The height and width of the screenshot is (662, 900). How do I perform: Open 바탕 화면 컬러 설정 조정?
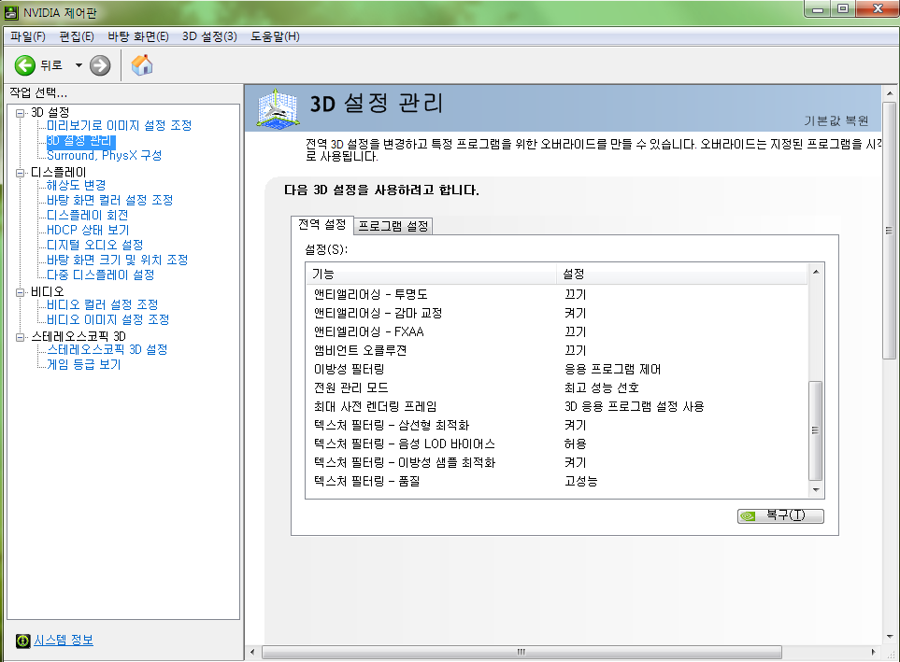point(109,200)
